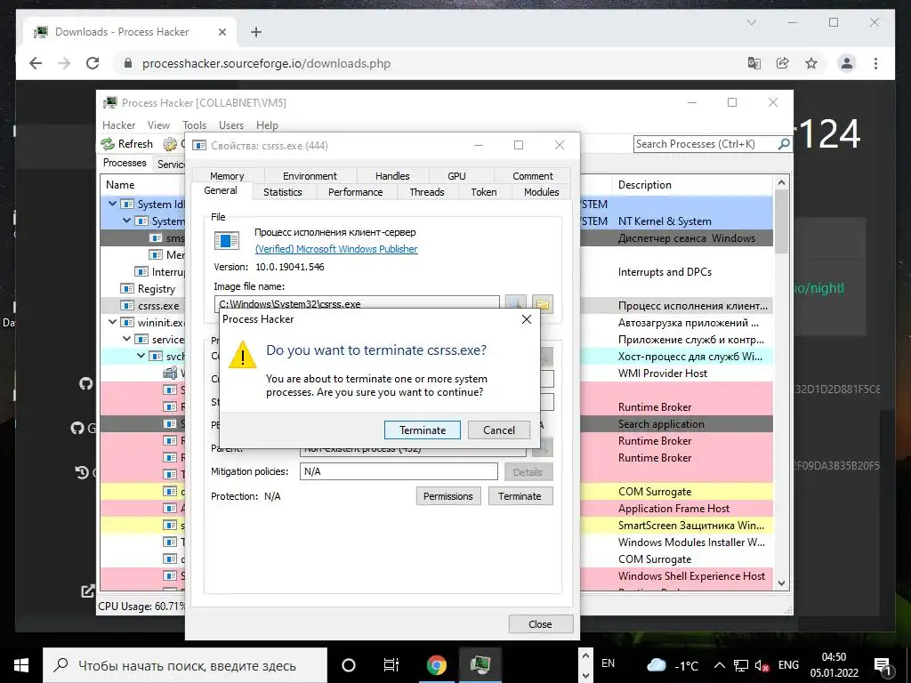Click the Search Processes box
911x683 pixels.
pos(705,144)
